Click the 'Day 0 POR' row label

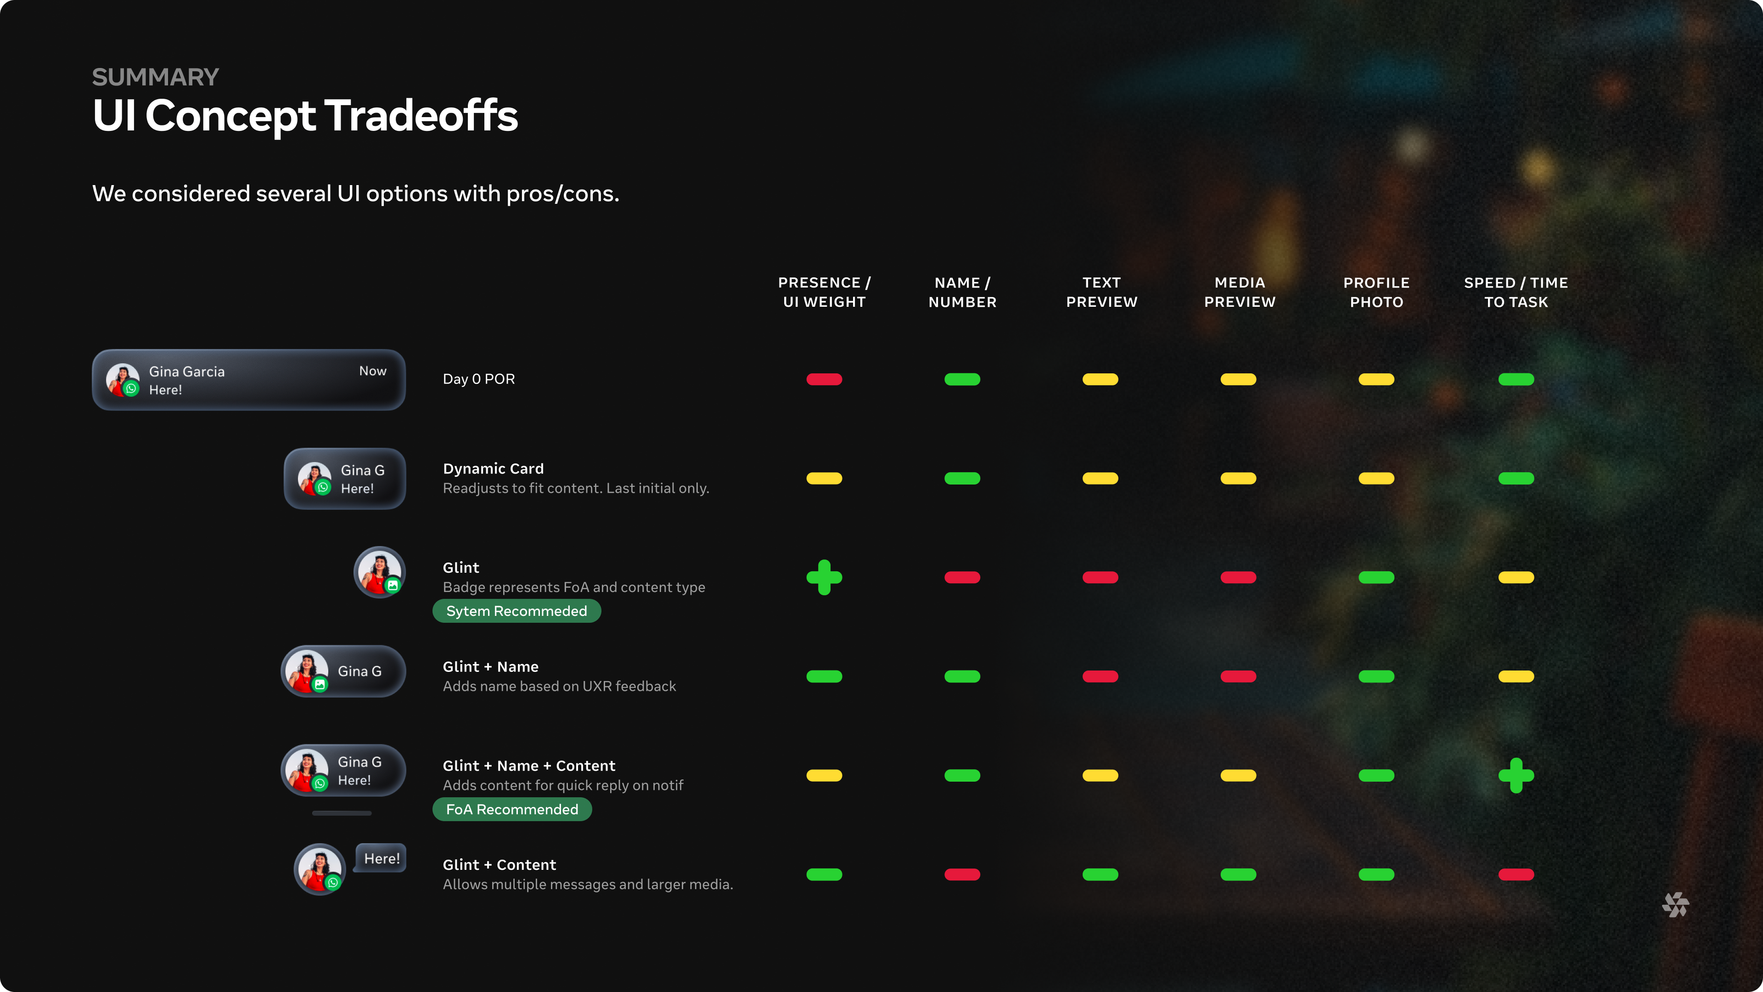point(479,379)
